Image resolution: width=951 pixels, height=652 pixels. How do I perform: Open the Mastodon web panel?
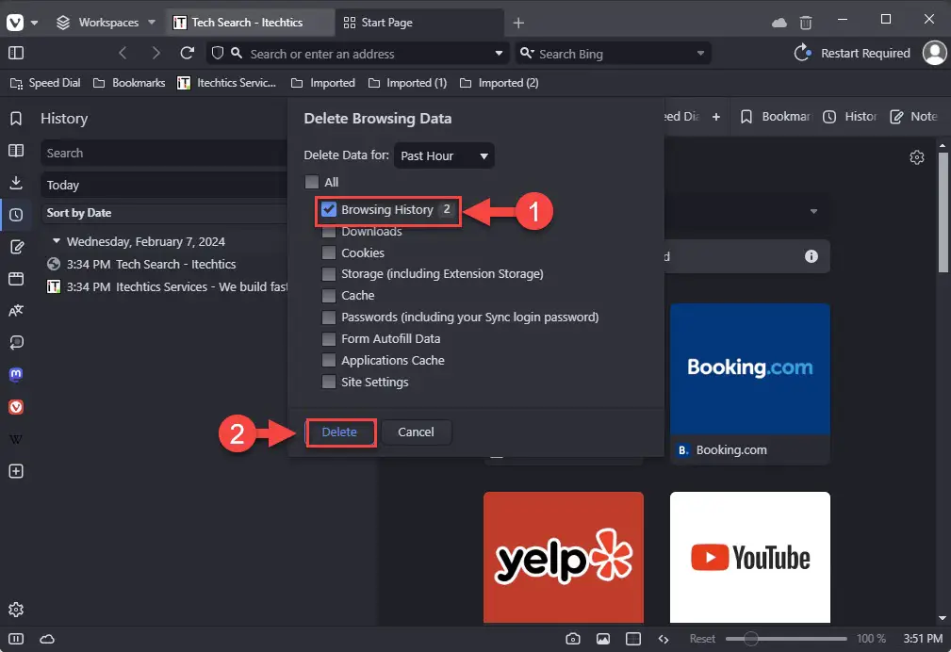click(x=15, y=374)
